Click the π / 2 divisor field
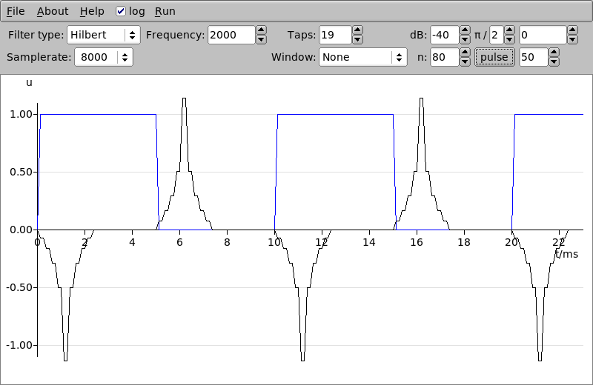This screenshot has width=593, height=385. pos(497,35)
